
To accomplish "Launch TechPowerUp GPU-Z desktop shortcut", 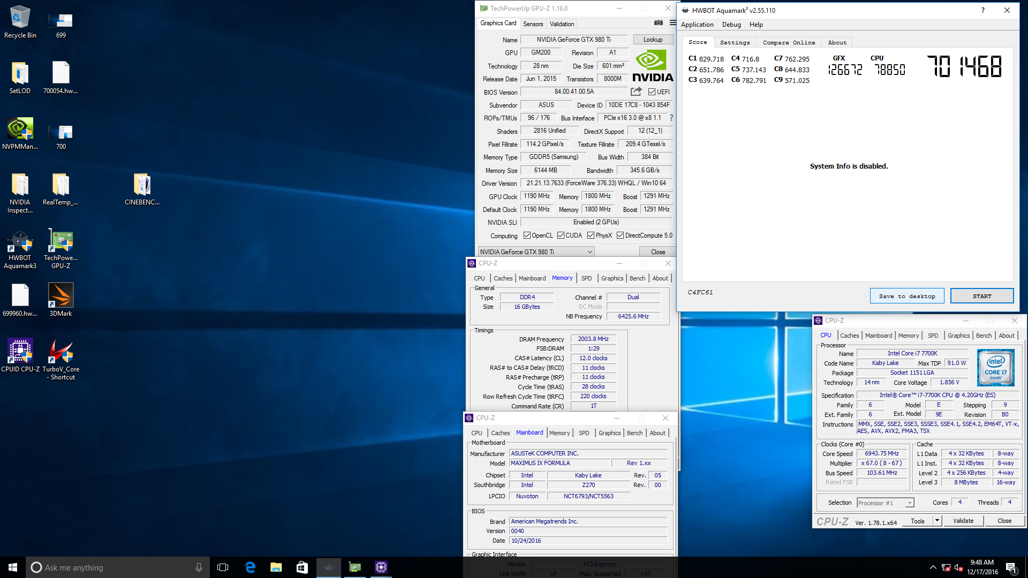I will (x=61, y=249).
